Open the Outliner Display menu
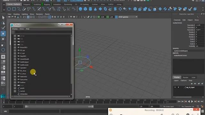 pyautogui.click(x=15, y=29)
